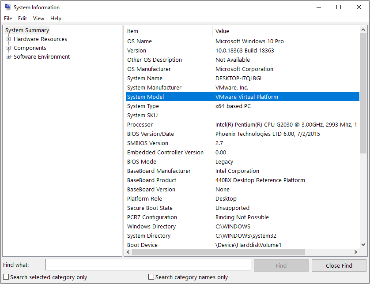Select the PCR7 Configuration row

click(243, 217)
